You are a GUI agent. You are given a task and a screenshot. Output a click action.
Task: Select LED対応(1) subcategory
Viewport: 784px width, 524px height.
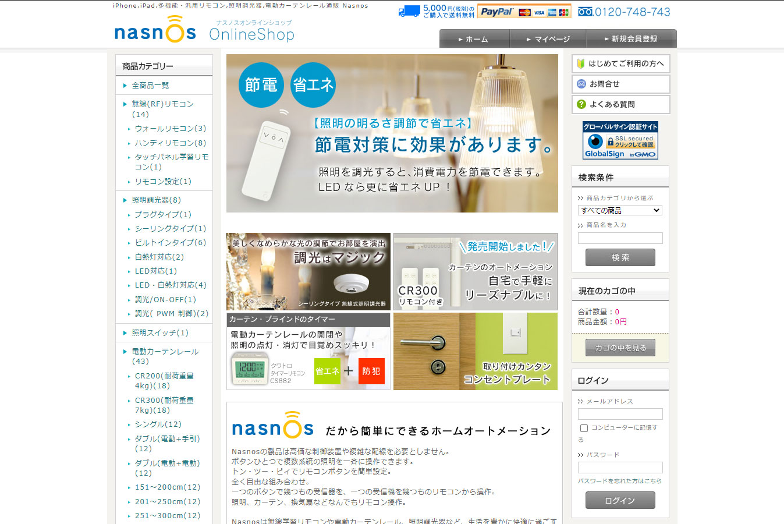156,271
